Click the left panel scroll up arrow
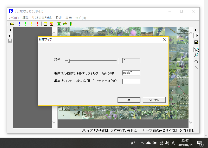Screen dimensions: 208x148 54,33
